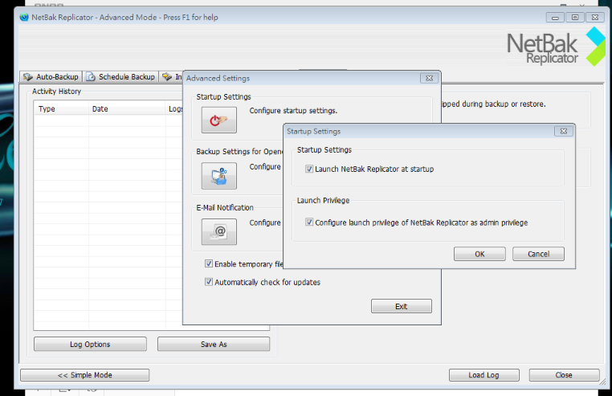Click the Load Log button
This screenshot has height=396, width=612.
(x=484, y=375)
